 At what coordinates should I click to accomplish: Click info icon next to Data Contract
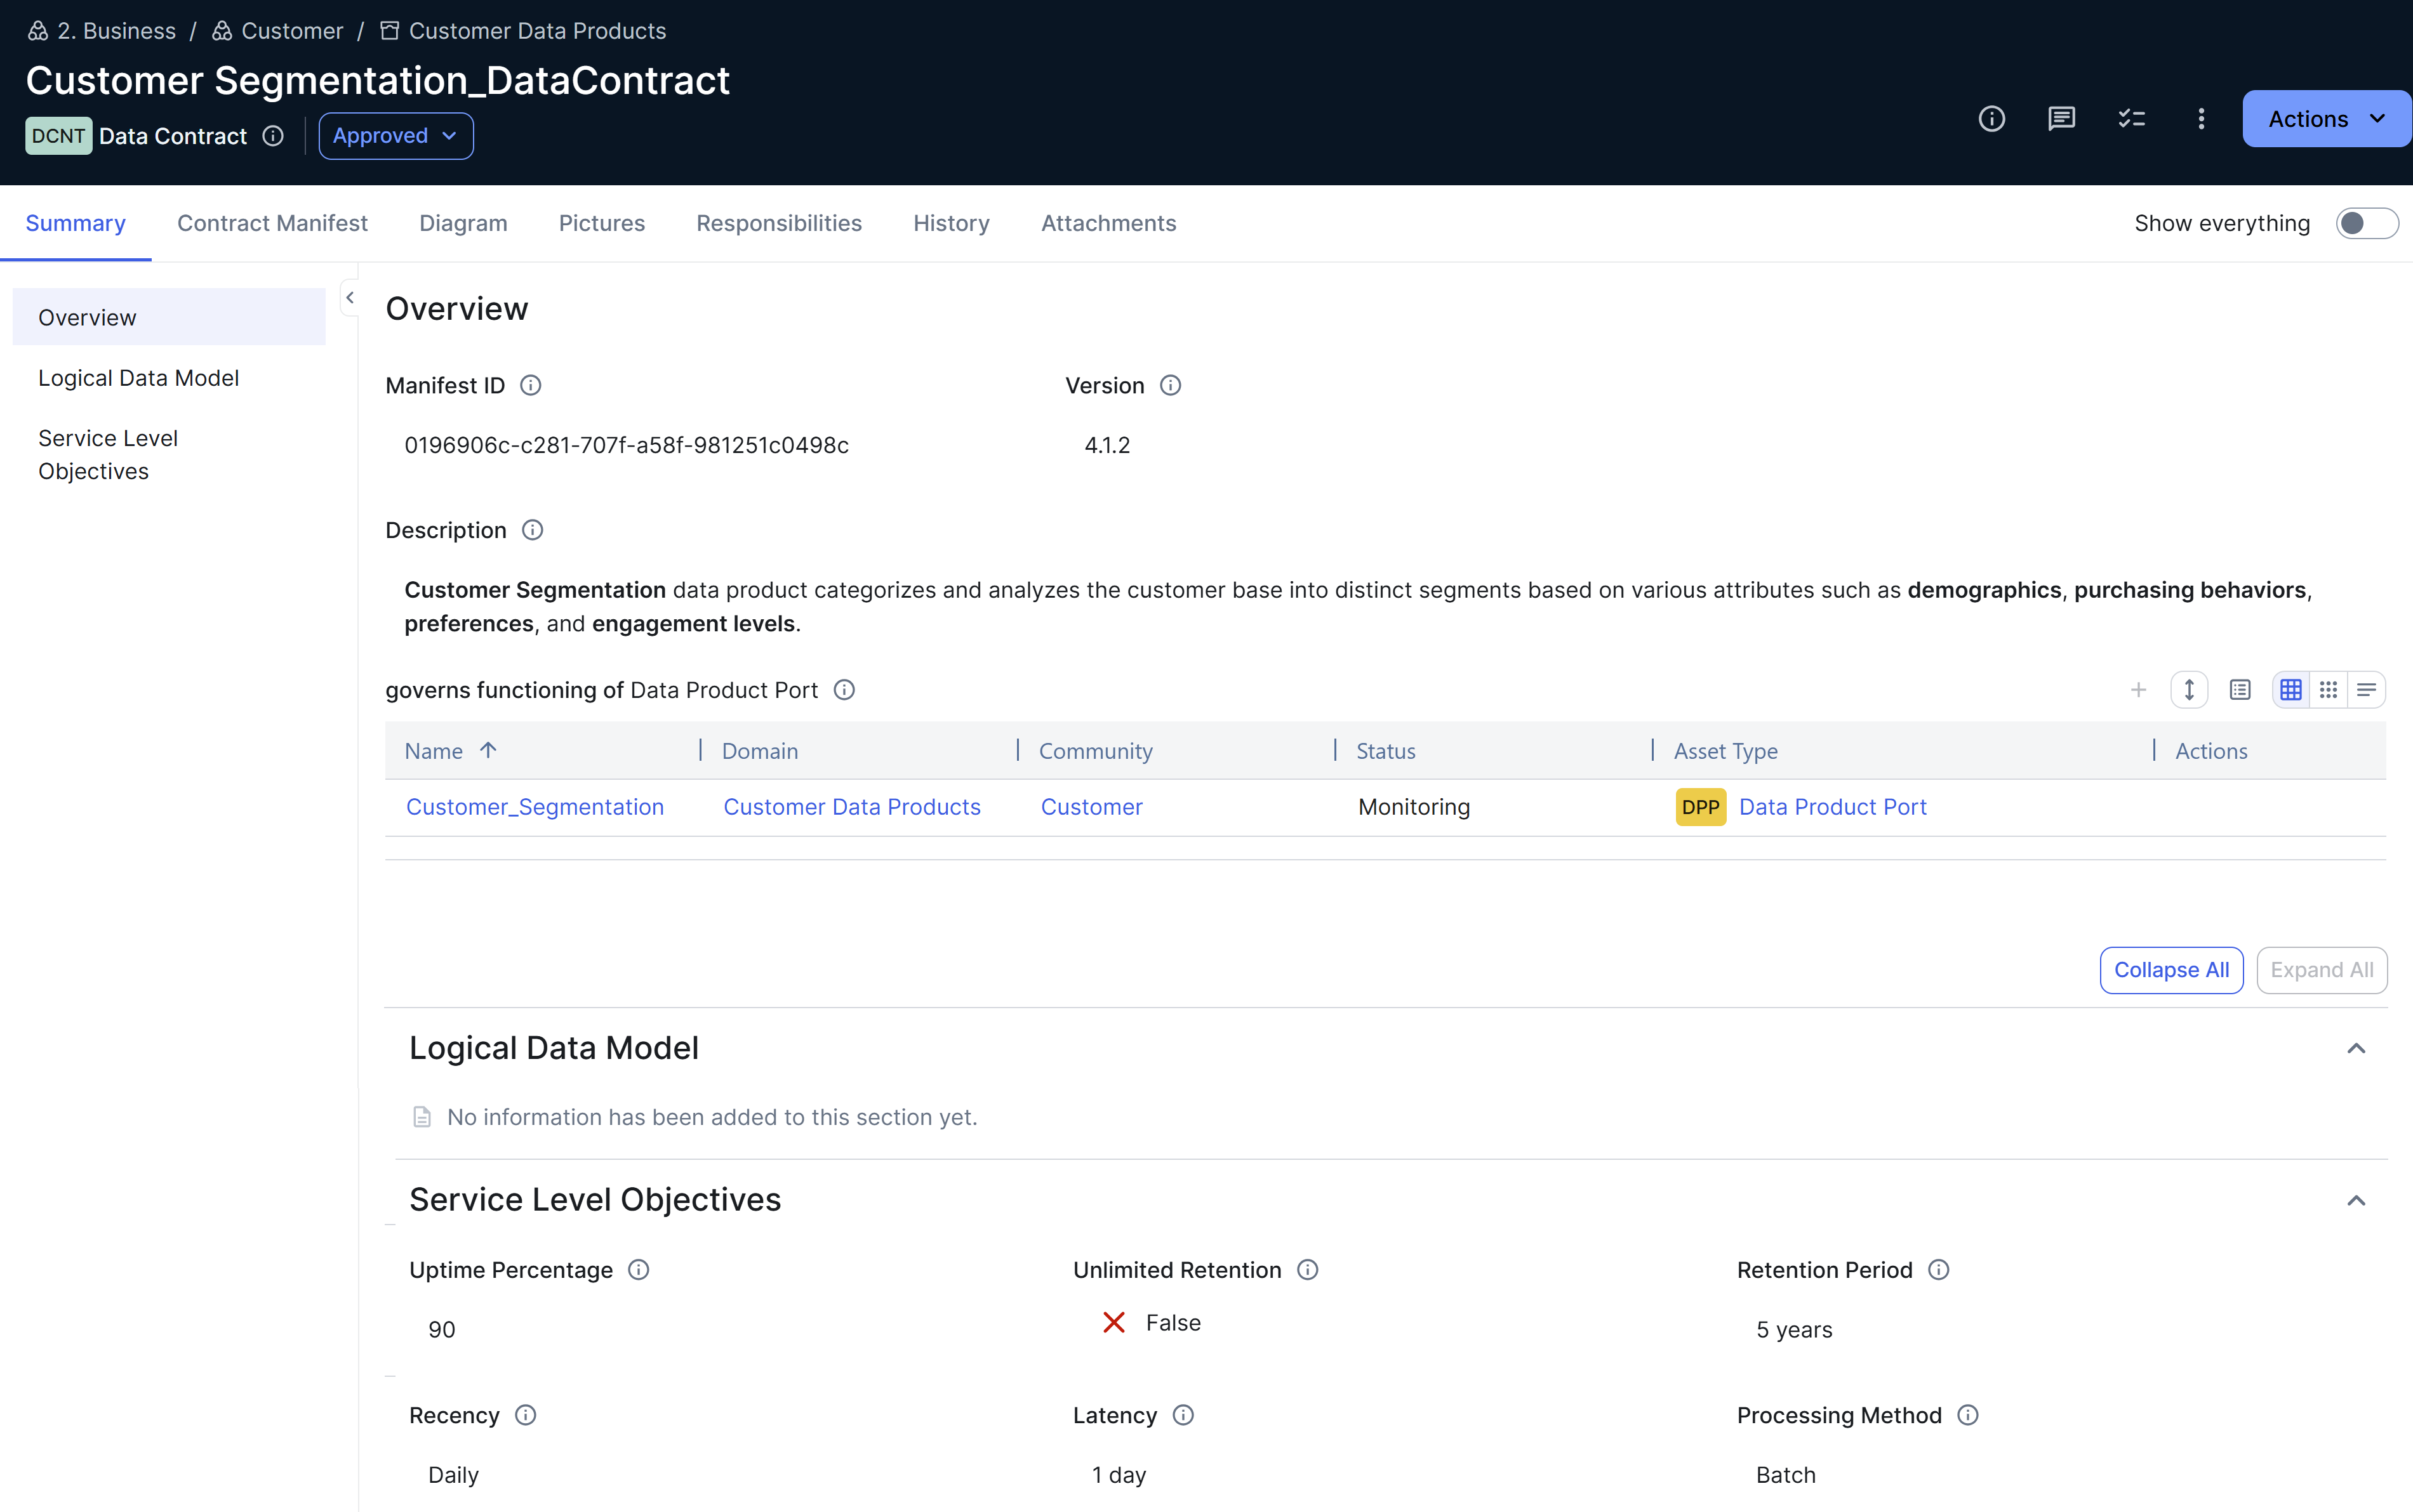click(273, 136)
